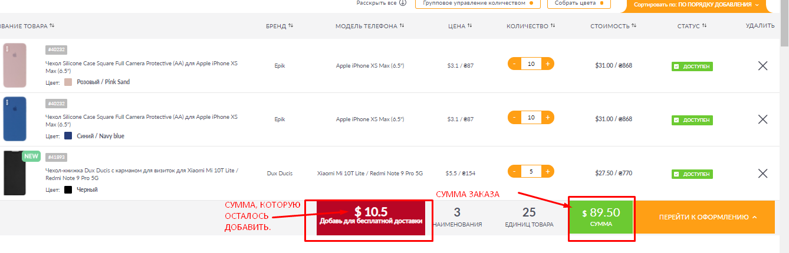Delete the Navy blue case row

pos(762,119)
